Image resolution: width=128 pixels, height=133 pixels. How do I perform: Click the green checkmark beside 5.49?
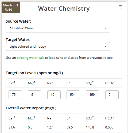click(x=15, y=10)
